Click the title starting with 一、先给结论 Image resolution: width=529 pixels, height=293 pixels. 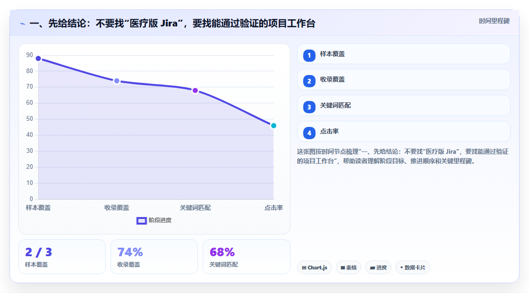point(172,23)
